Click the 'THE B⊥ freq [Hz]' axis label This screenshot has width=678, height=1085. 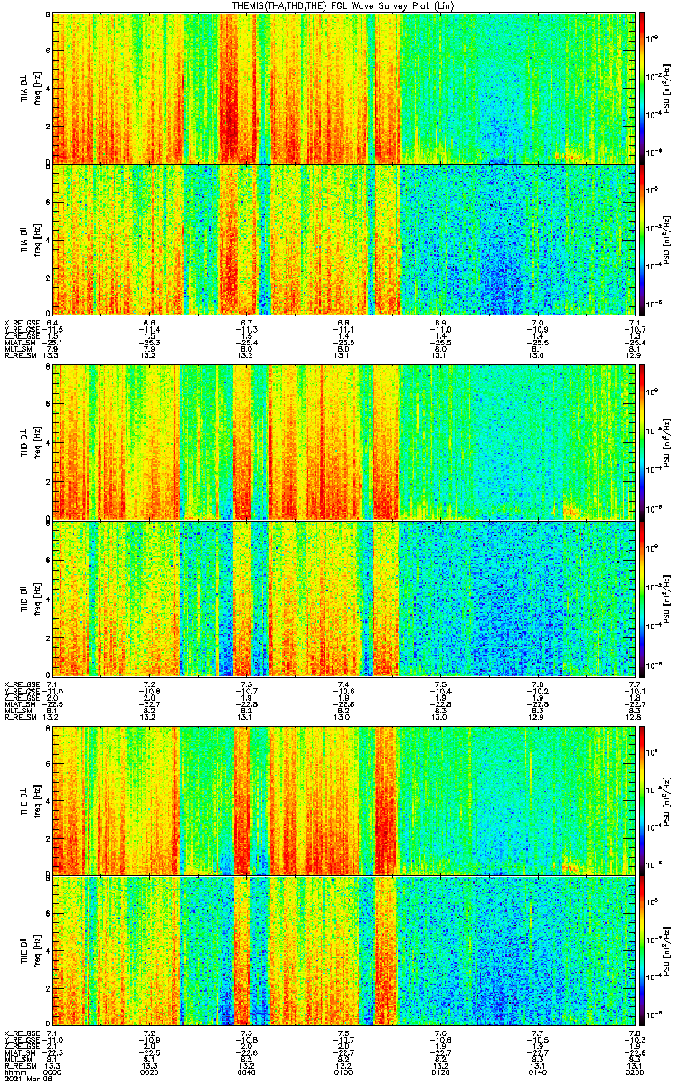click(x=30, y=799)
